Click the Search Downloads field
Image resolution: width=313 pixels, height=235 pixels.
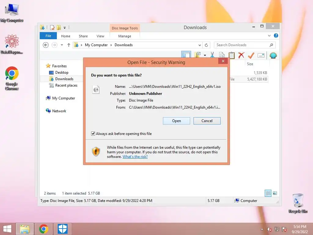(245, 45)
